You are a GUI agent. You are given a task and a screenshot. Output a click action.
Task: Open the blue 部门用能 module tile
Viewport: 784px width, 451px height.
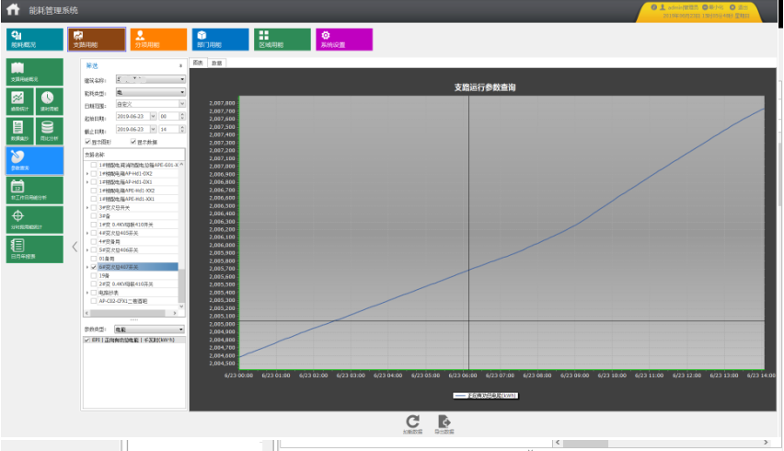point(219,39)
